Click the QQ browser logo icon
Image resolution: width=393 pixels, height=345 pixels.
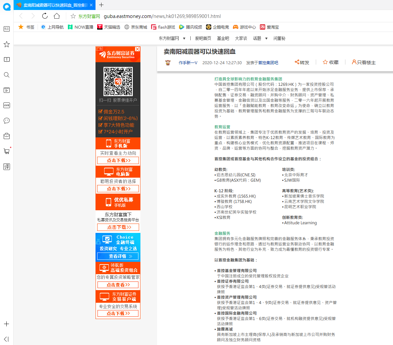pyautogui.click(x=7, y=7)
